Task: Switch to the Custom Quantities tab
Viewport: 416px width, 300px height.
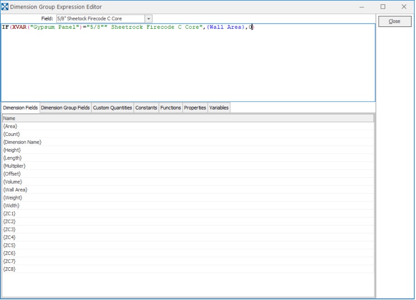Action: pyautogui.click(x=112, y=108)
